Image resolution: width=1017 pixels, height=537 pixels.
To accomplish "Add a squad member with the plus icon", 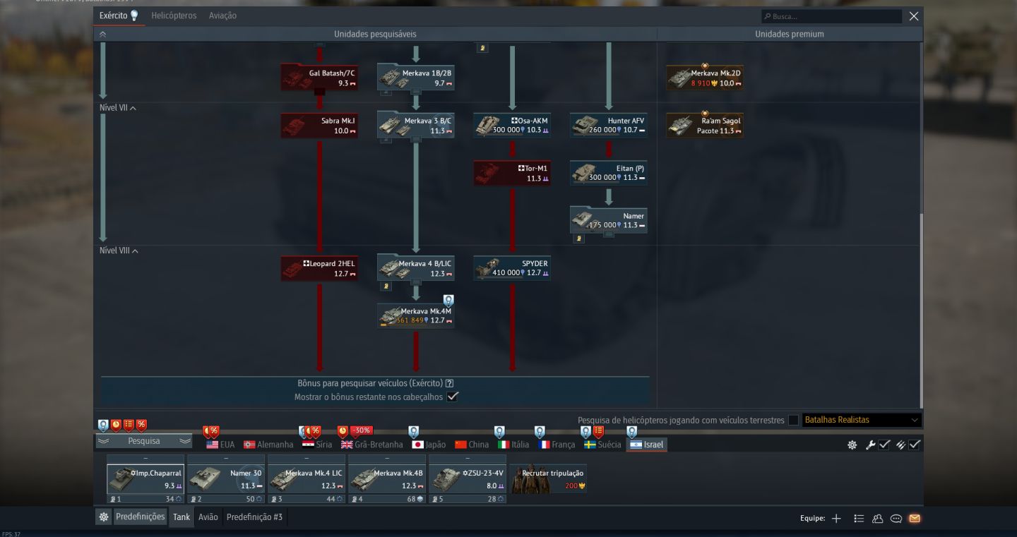I will pyautogui.click(x=836, y=519).
